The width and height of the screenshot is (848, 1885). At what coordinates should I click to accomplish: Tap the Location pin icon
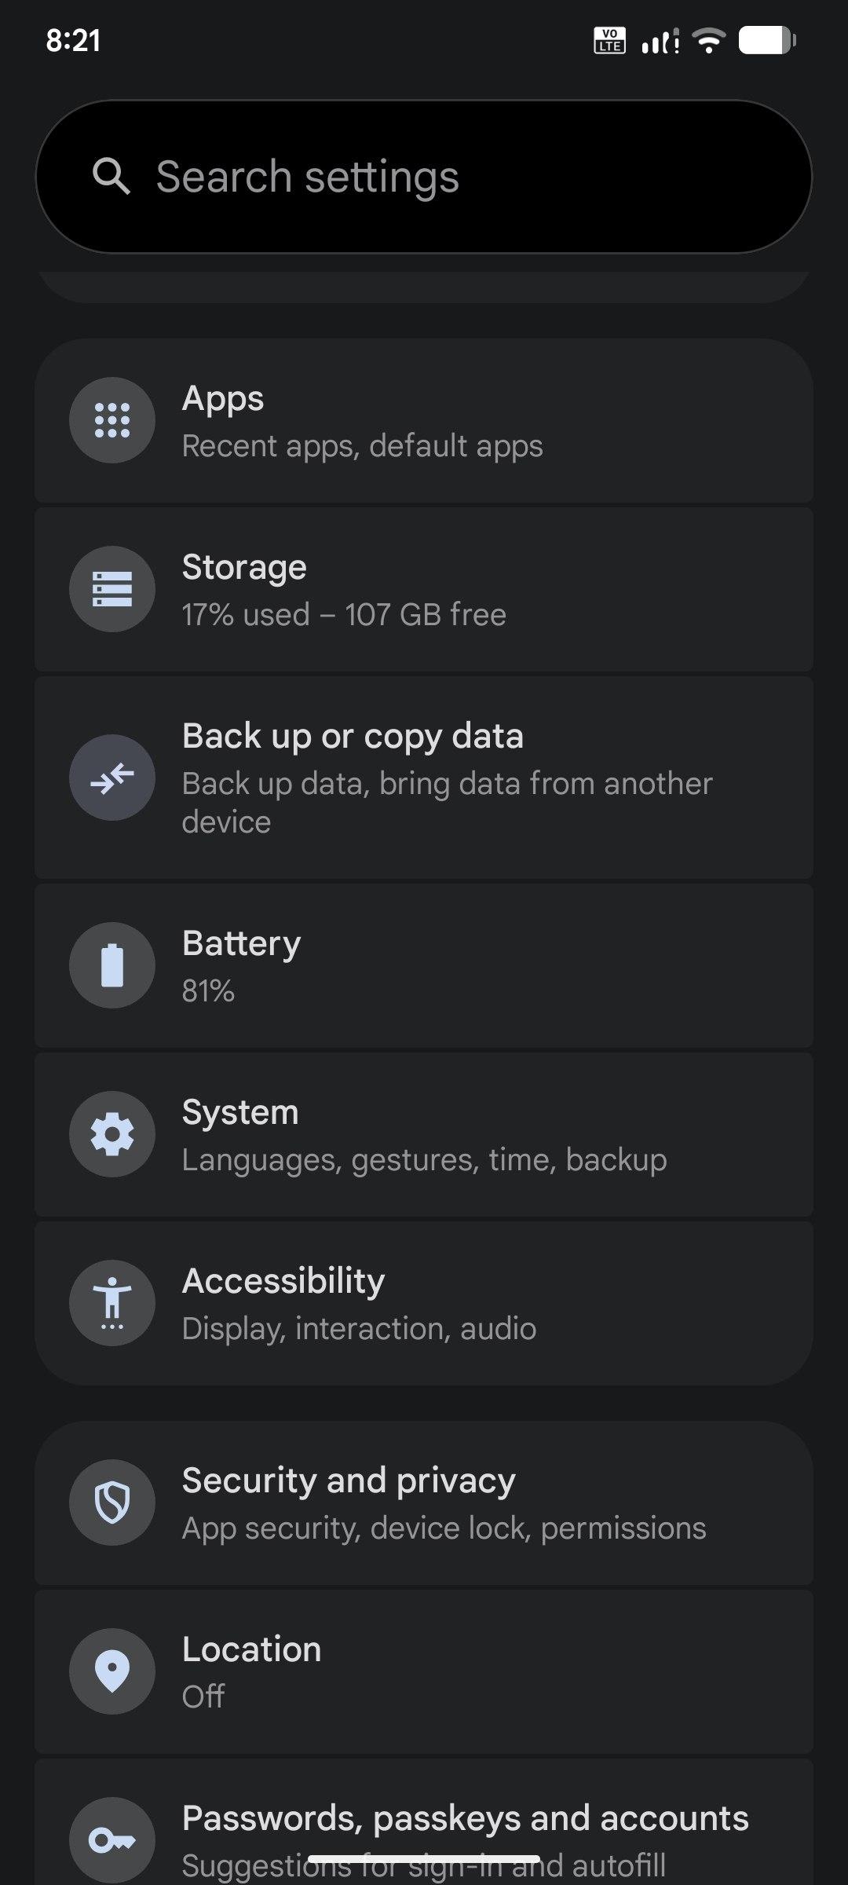[112, 1671]
